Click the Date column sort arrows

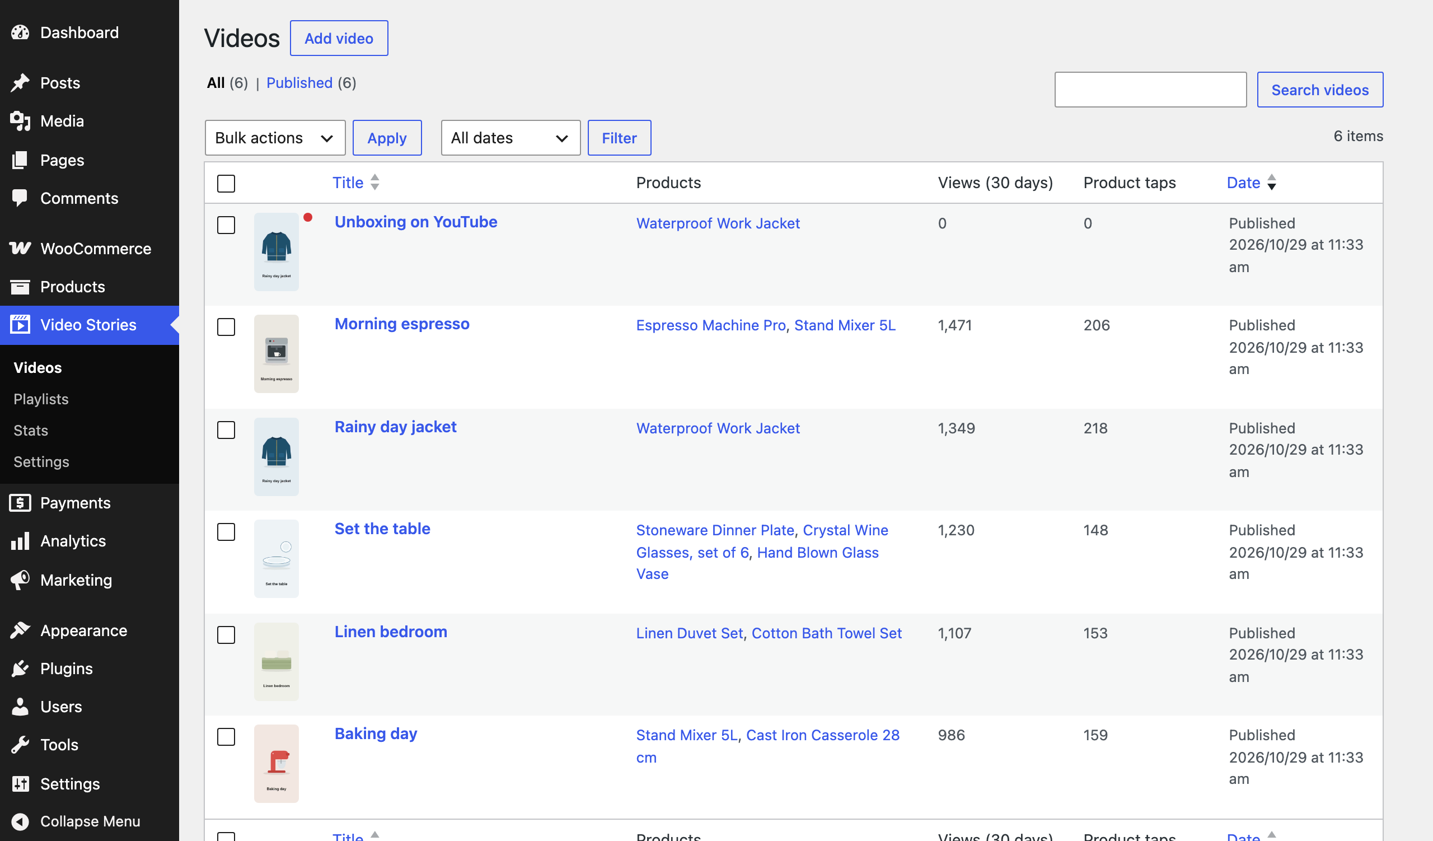1272,183
